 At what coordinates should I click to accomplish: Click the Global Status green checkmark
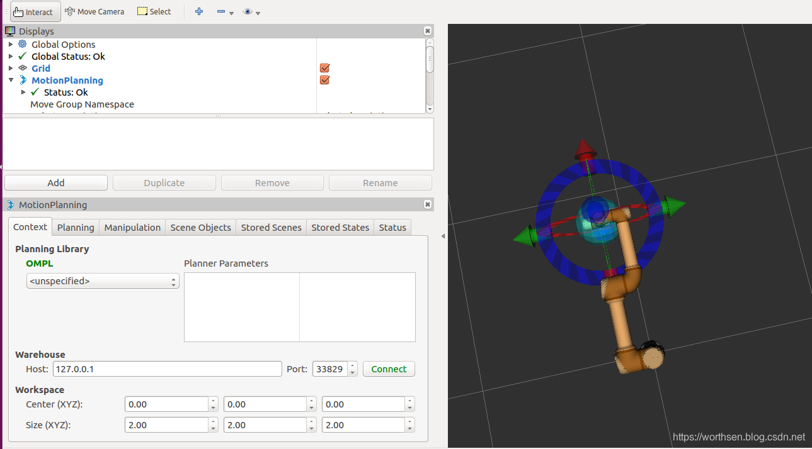tap(23, 56)
